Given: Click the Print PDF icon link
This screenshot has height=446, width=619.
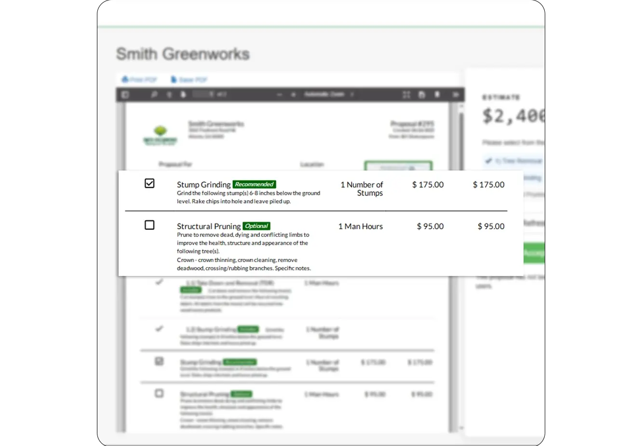Looking at the screenshot, I should click(139, 79).
